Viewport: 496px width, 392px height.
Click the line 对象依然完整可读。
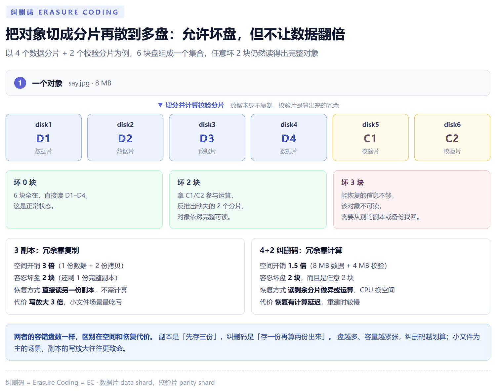point(204,217)
